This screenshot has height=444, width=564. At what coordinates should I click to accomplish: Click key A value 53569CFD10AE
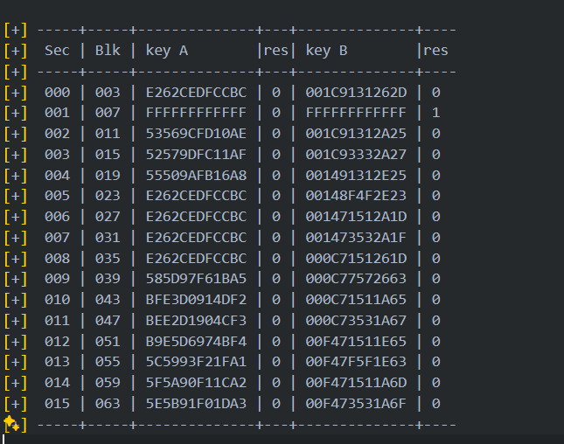click(x=196, y=134)
